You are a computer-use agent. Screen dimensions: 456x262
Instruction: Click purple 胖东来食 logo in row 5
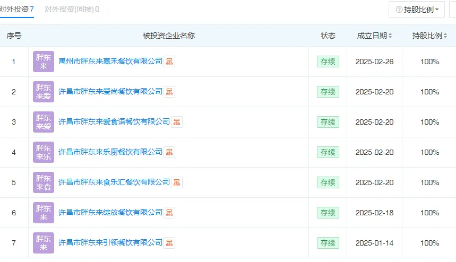44,182
